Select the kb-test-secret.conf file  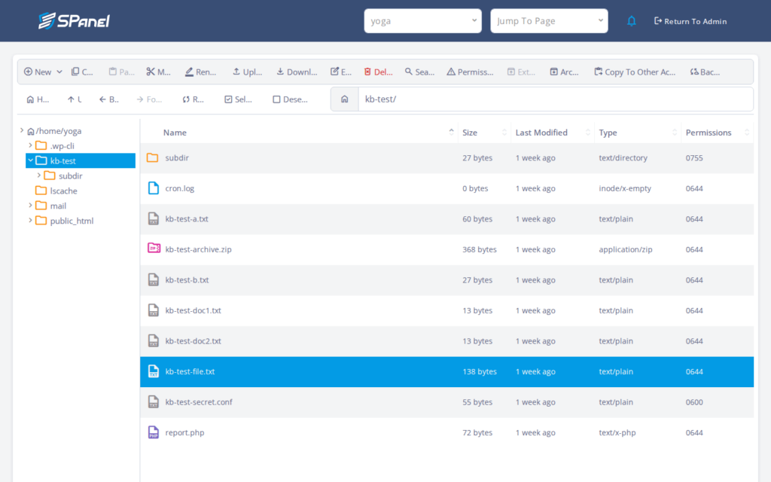tap(447, 402)
